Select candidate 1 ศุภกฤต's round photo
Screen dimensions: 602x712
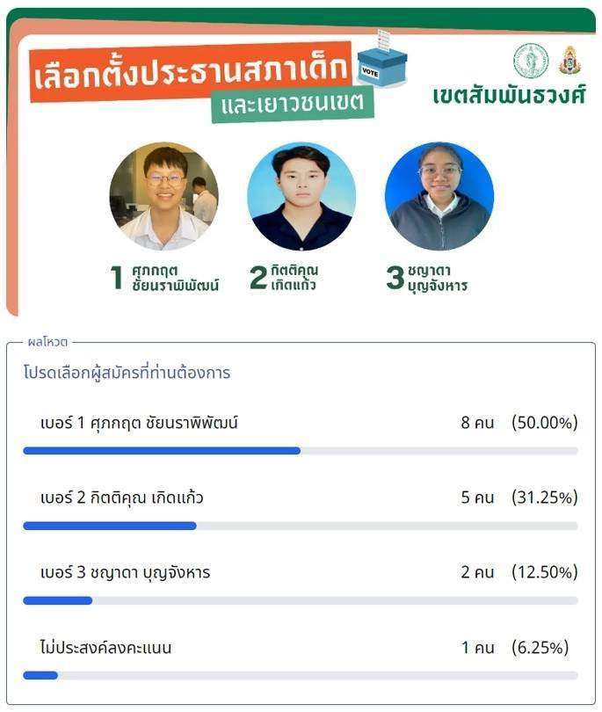pos(163,196)
